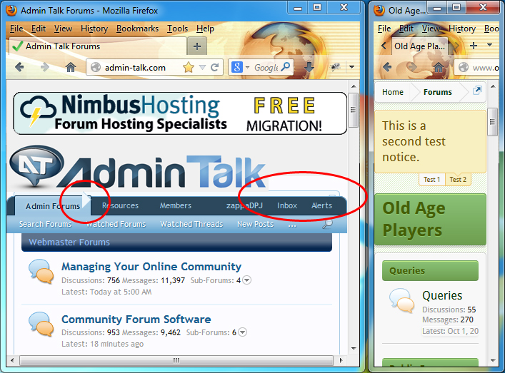Open Community Forum Software forum
Viewport: 505px width, 373px height.
click(x=136, y=320)
